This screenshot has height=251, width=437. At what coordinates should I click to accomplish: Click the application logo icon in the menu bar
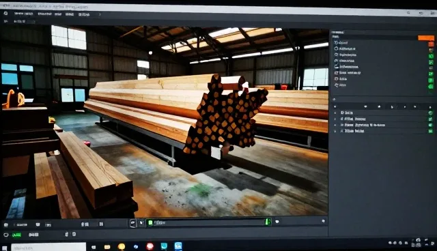(6, 14)
